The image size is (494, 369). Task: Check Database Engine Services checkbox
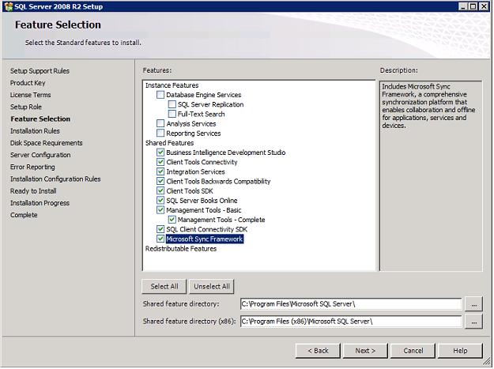160,95
